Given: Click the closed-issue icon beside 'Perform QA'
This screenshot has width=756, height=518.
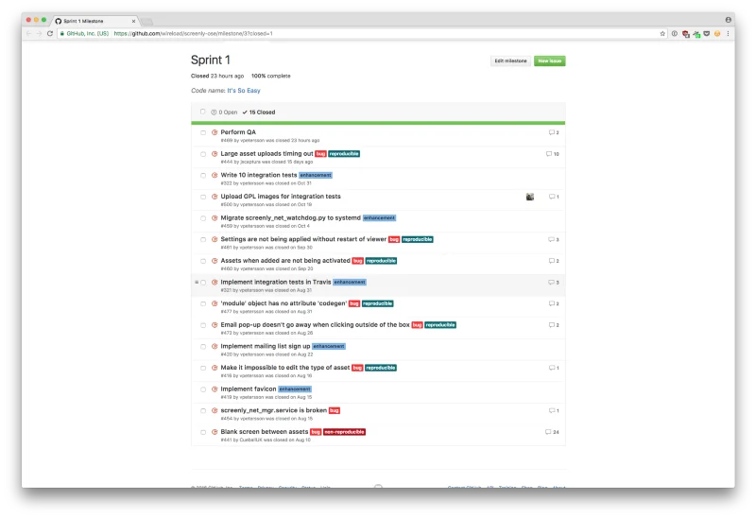Looking at the screenshot, I should 215,132.
